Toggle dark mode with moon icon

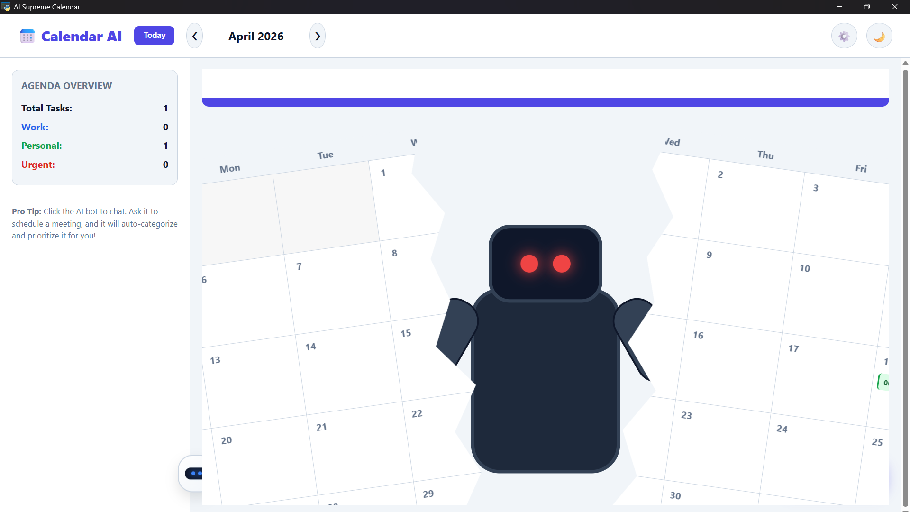tap(879, 36)
